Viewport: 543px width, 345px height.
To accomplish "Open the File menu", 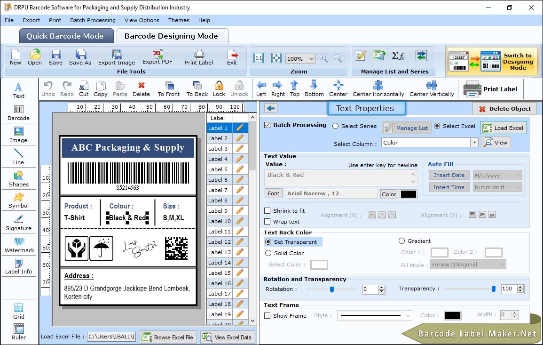I will pyautogui.click(x=9, y=20).
